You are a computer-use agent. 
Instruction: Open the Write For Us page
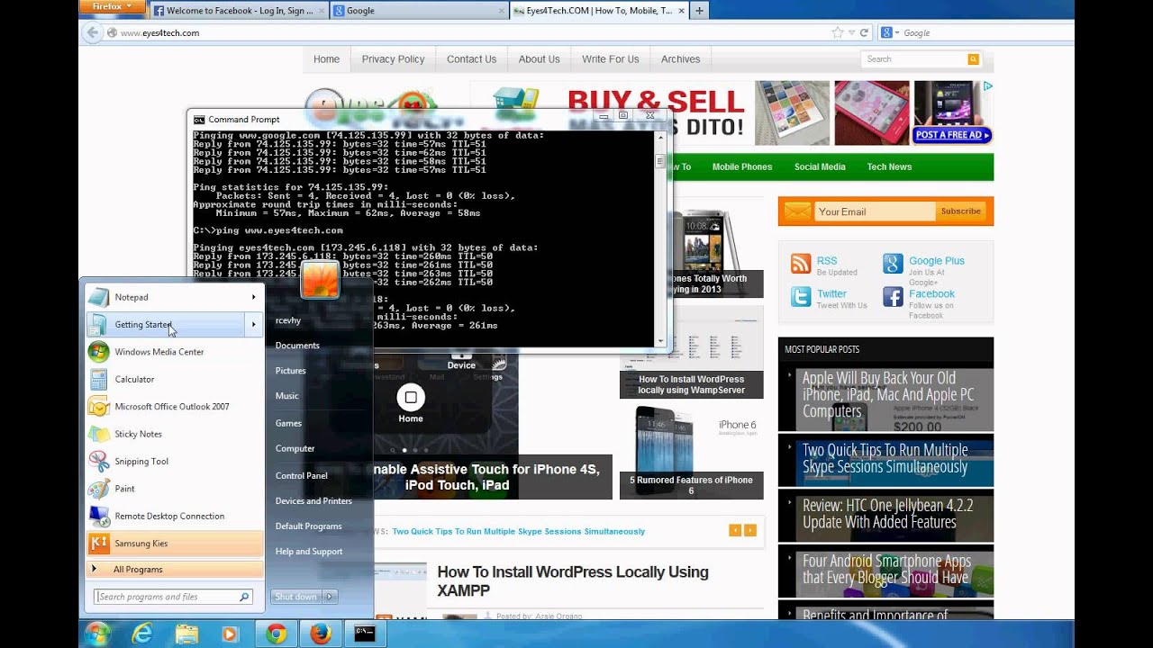tap(610, 59)
